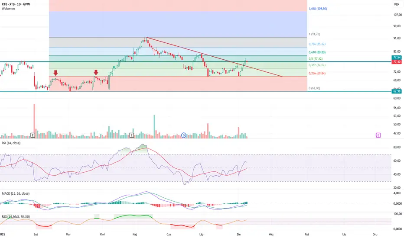Open the PLN currency selector
The height and width of the screenshot is (238, 404).
397,4
